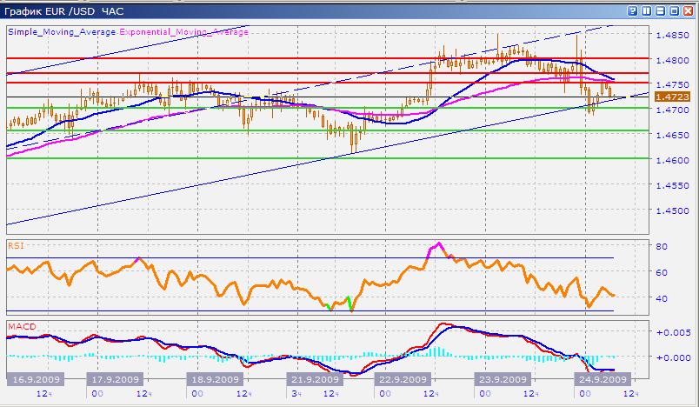Close the EUR/USD chart window
The width and height of the screenshot is (699, 407).
(x=687, y=10)
